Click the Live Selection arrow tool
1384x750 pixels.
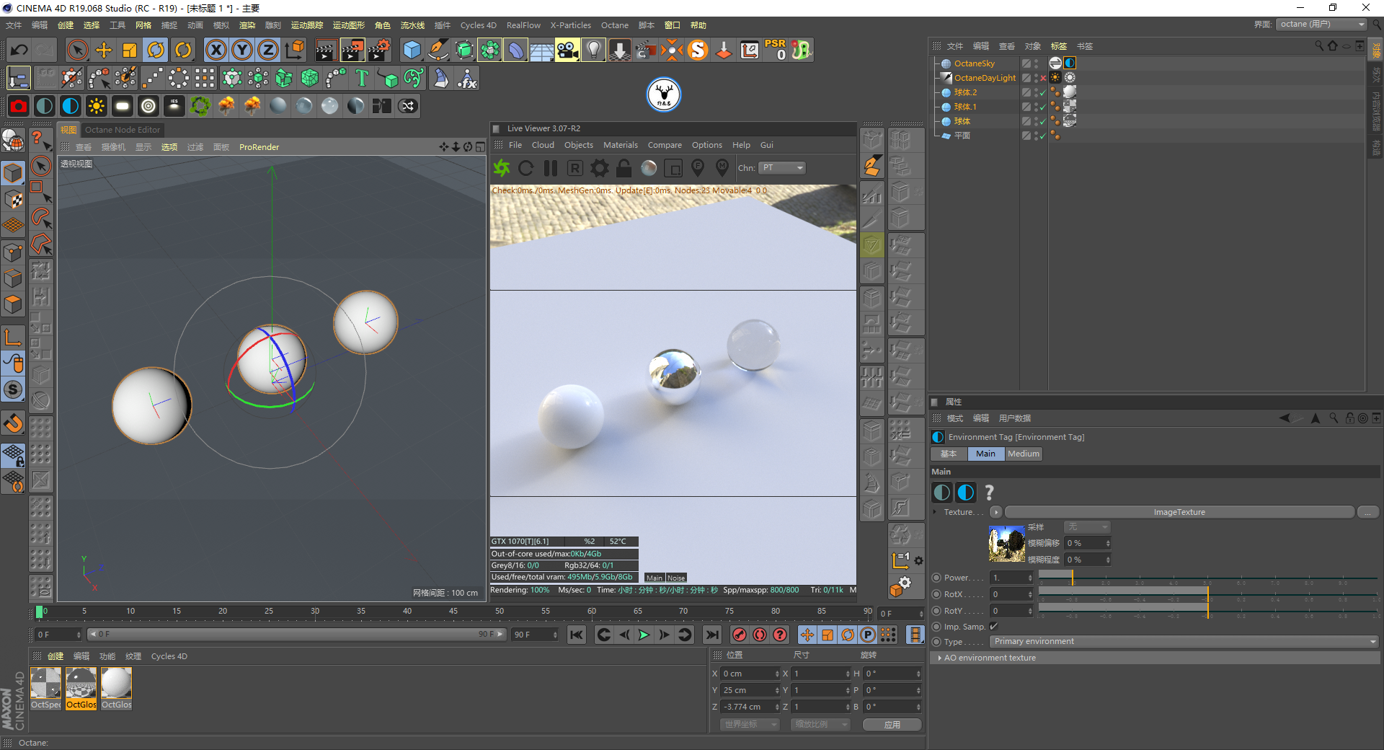coord(77,50)
